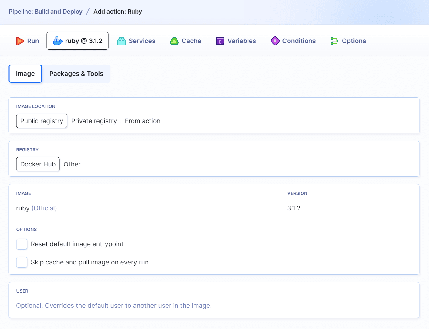Click the Services container icon
Screen dimensions: 429x329
121,41
